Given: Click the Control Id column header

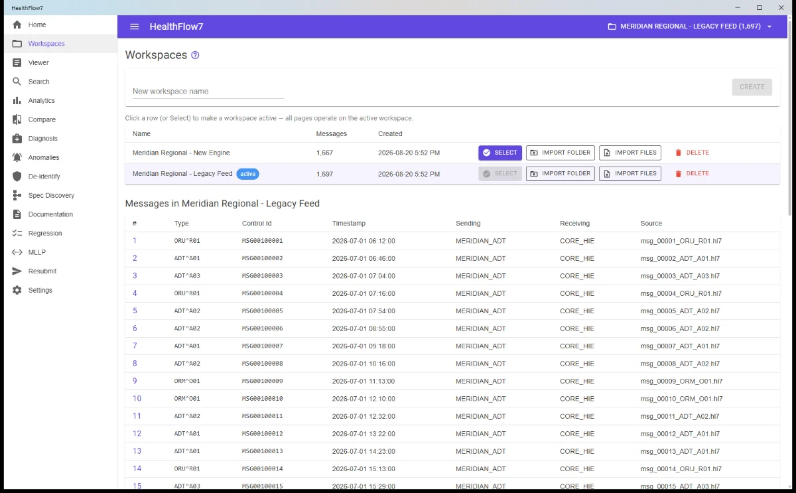Looking at the screenshot, I should pyautogui.click(x=257, y=224).
